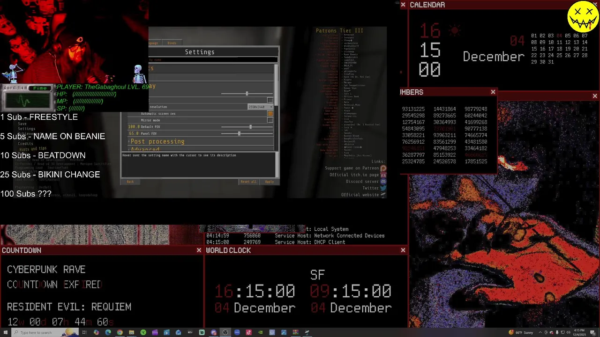Image resolution: width=600 pixels, height=337 pixels.
Task: Expand the Advanced settings section
Action: click(x=200, y=149)
